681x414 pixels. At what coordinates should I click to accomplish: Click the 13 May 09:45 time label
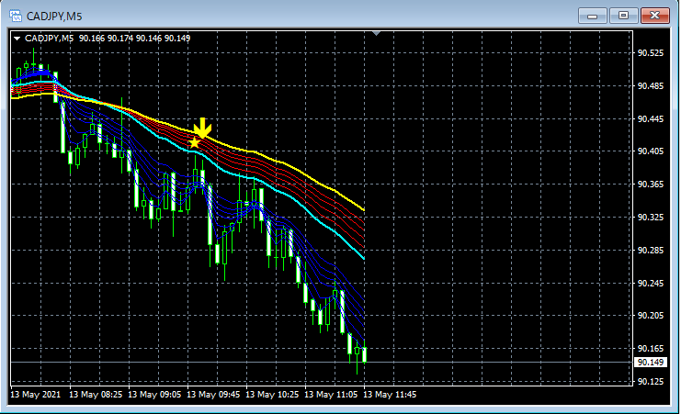pos(213,395)
